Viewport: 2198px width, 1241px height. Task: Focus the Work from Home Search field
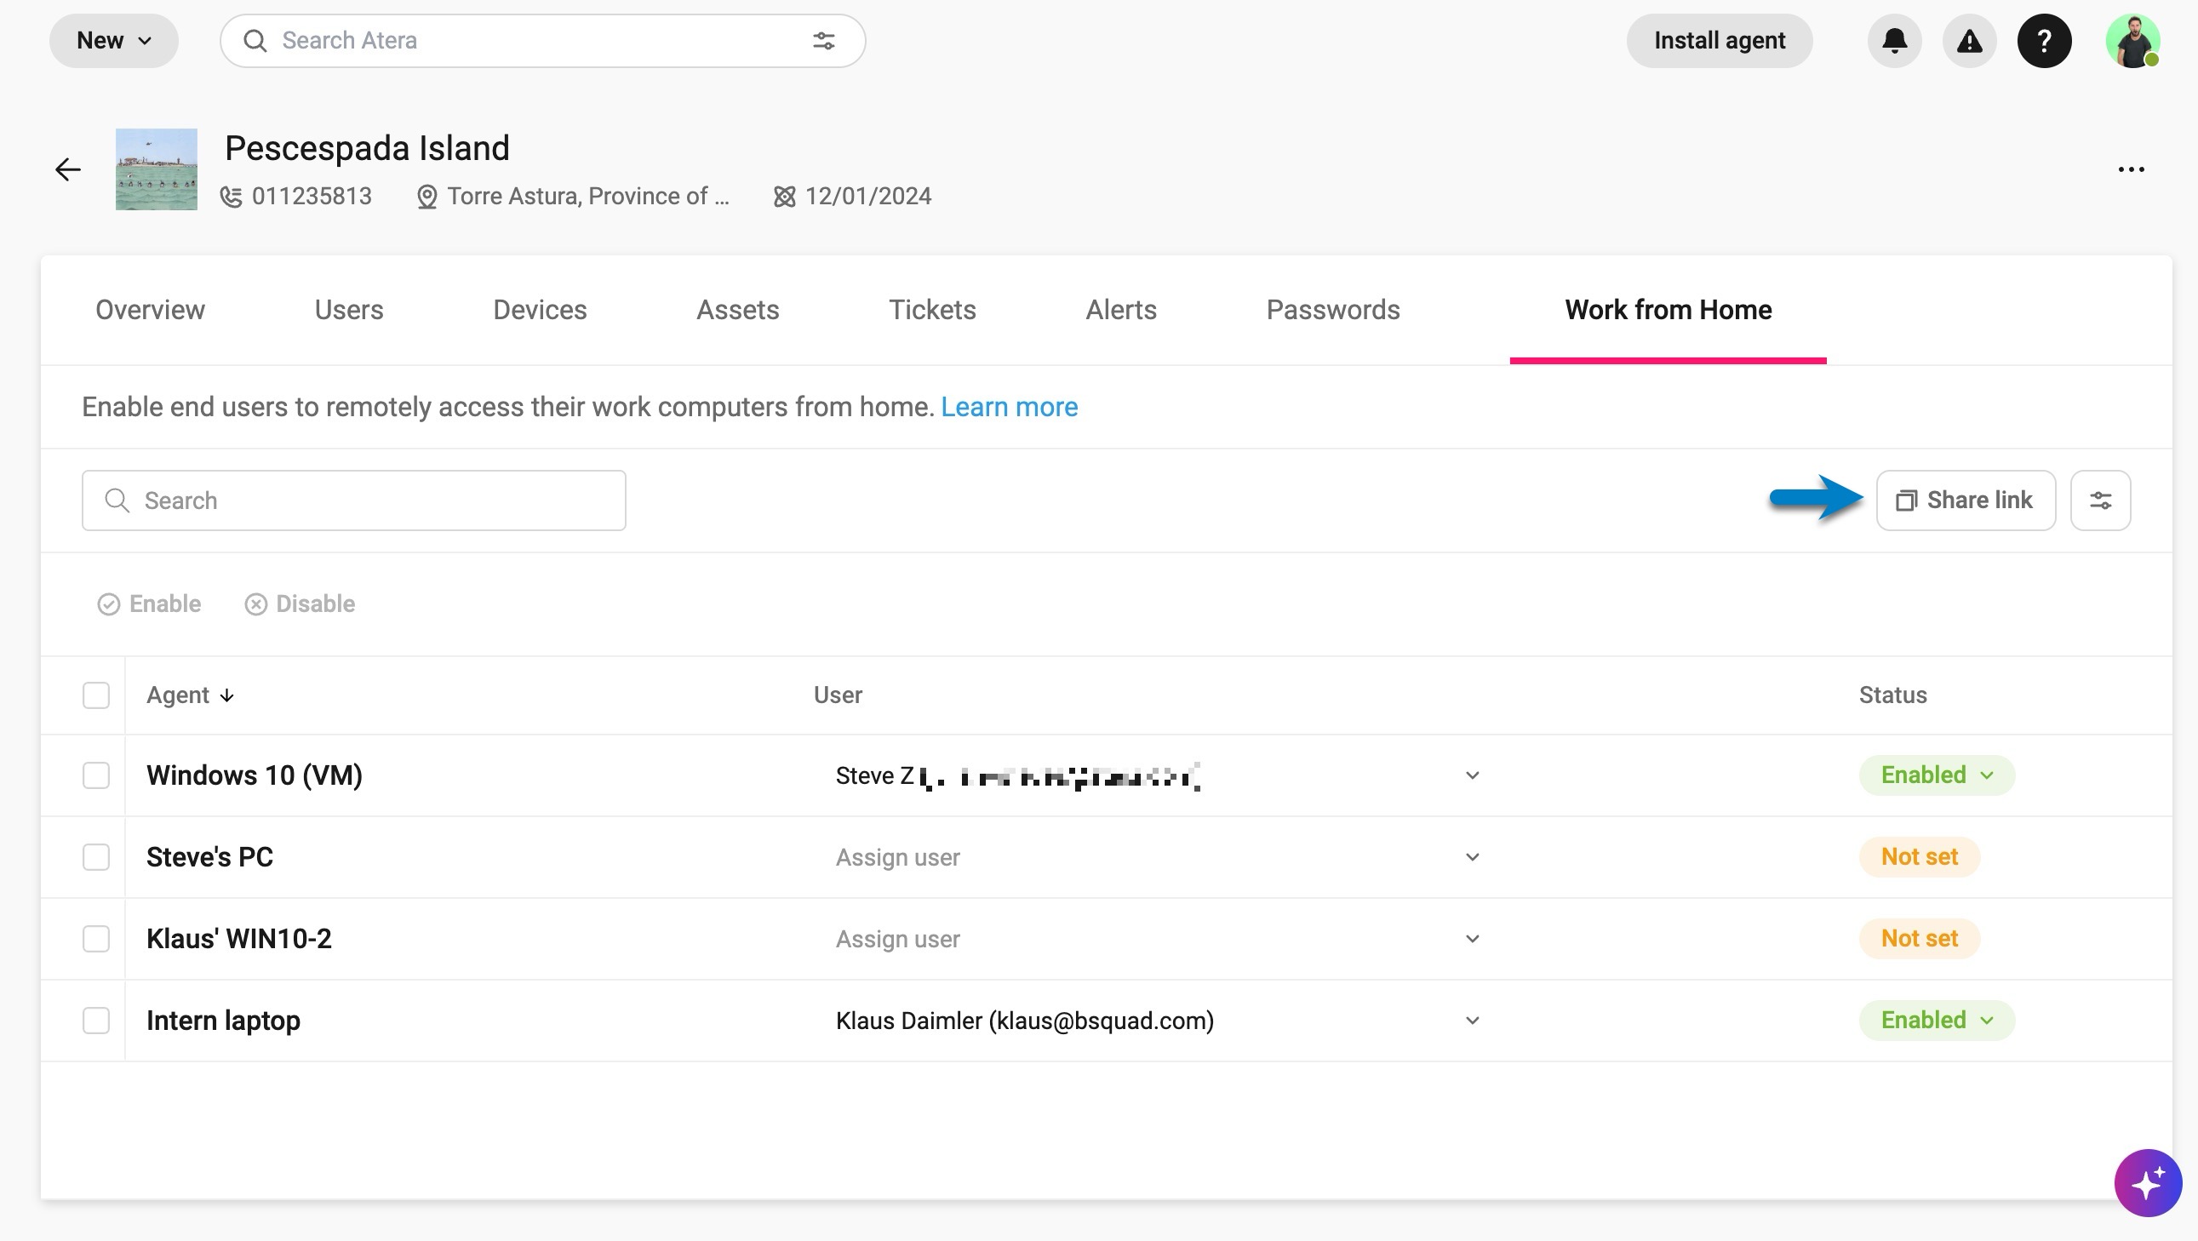[x=354, y=500]
